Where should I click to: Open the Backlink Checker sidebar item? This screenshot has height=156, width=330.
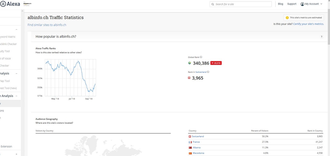[8, 44]
